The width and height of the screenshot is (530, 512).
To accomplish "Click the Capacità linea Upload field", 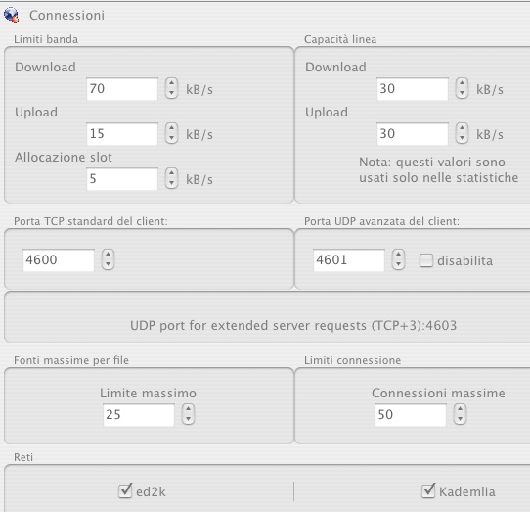I will (413, 134).
